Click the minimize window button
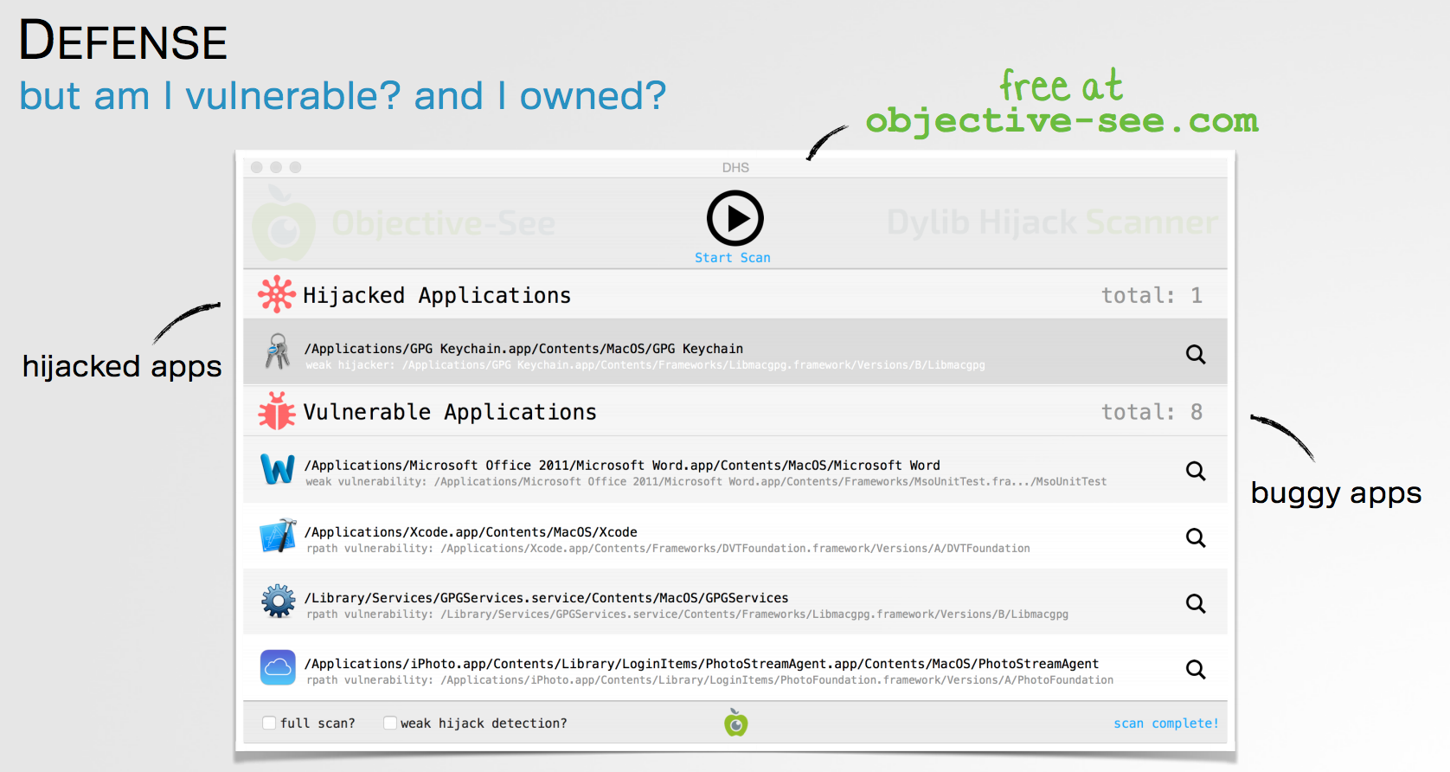The width and height of the screenshot is (1450, 772). click(x=276, y=167)
